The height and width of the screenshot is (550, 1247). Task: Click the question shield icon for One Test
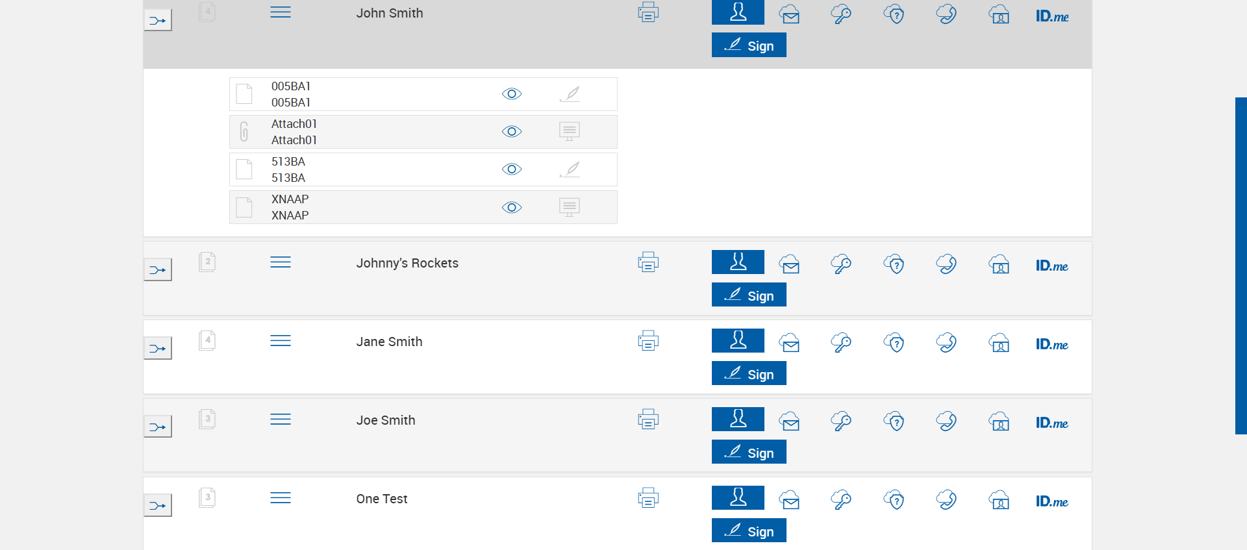point(894,500)
